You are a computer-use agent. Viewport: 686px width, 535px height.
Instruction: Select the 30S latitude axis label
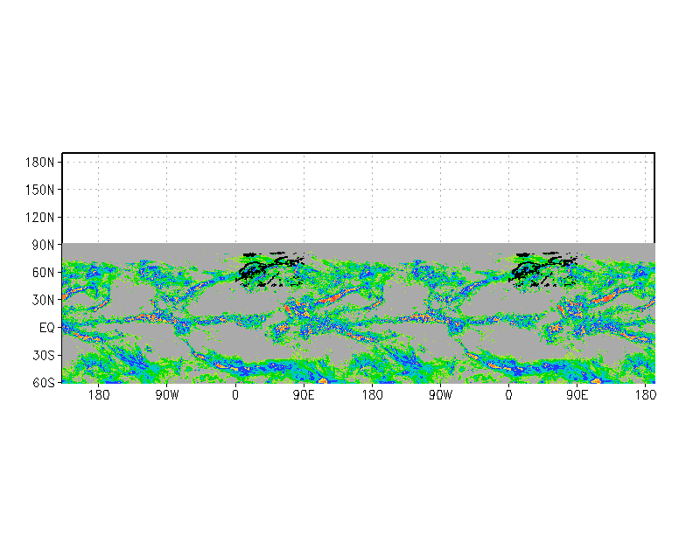pyautogui.click(x=44, y=355)
